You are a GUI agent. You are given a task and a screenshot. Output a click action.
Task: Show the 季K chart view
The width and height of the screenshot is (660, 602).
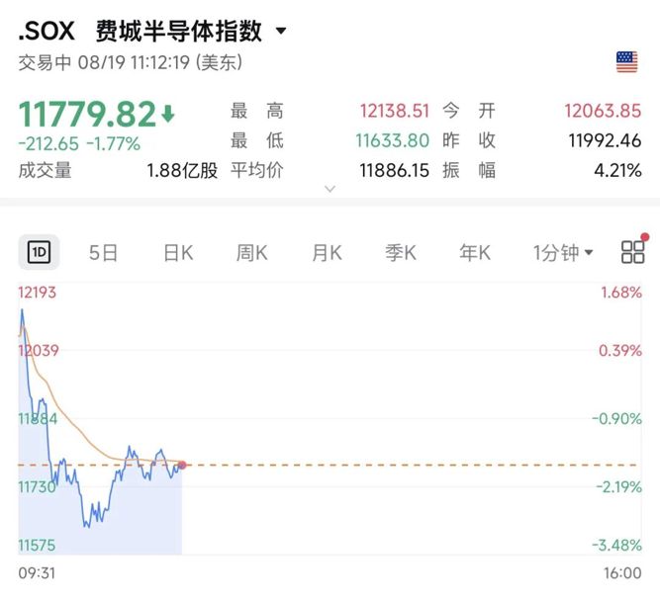pyautogui.click(x=401, y=253)
